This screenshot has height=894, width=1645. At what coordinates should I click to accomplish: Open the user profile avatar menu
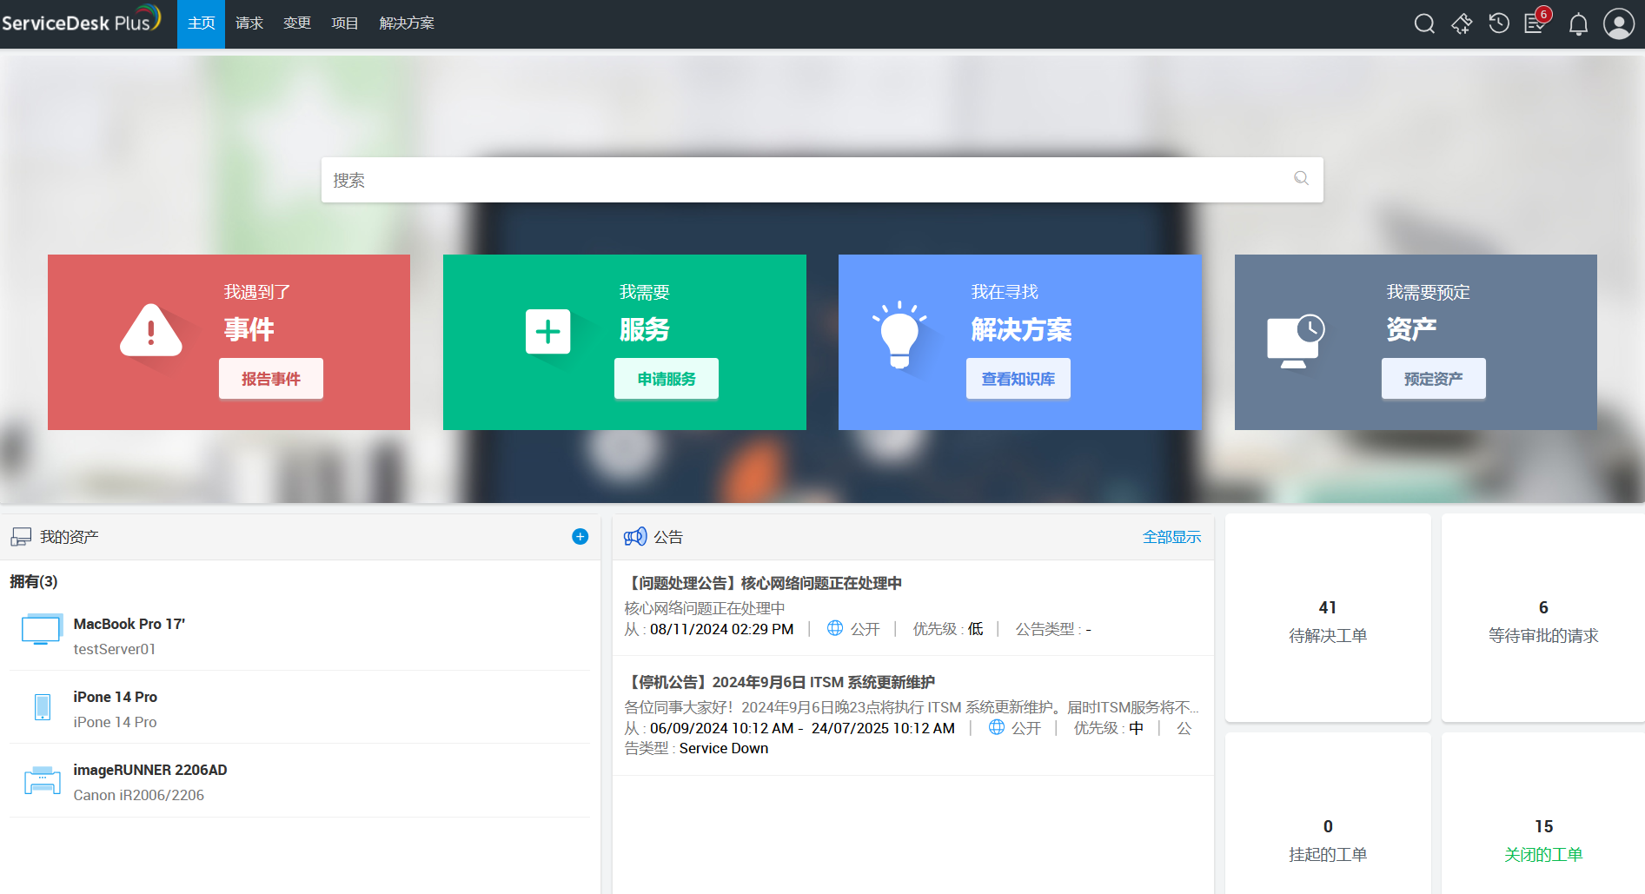coord(1619,23)
